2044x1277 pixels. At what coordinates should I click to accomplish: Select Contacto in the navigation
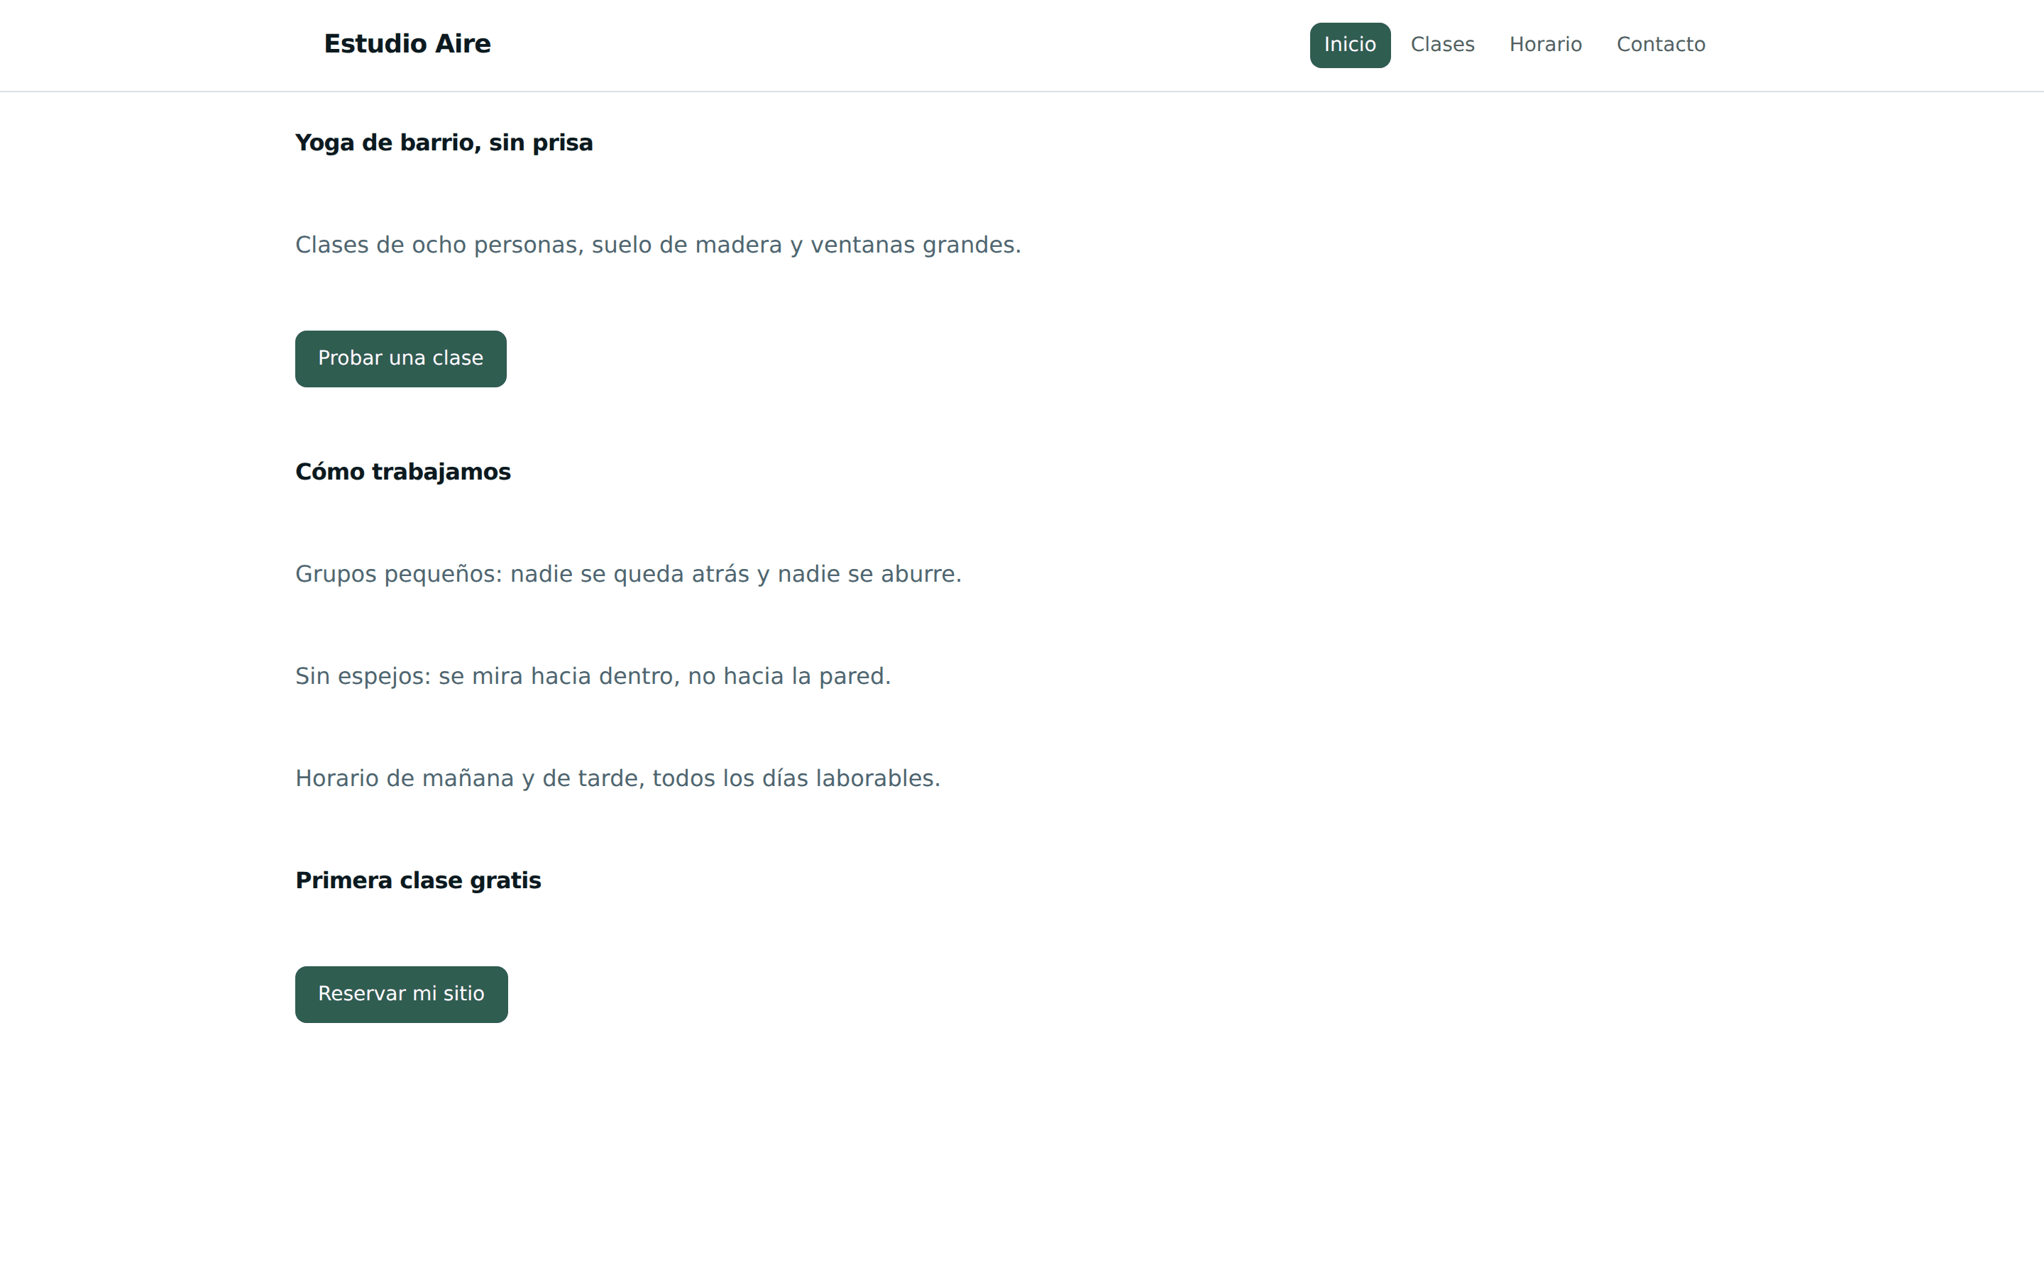tap(1661, 45)
